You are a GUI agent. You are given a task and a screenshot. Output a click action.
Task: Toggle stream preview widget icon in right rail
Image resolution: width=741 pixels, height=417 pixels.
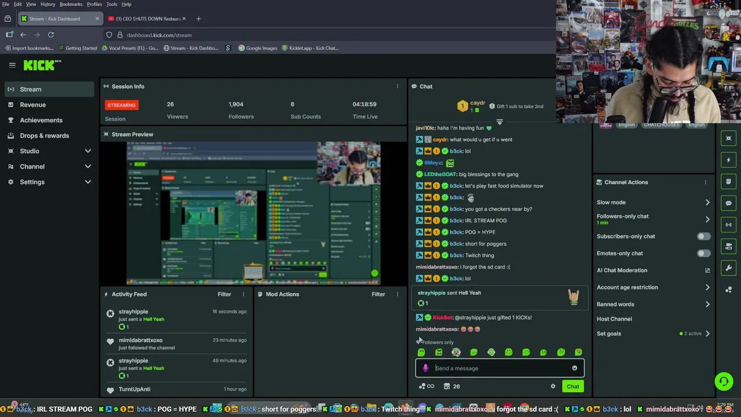[729, 138]
